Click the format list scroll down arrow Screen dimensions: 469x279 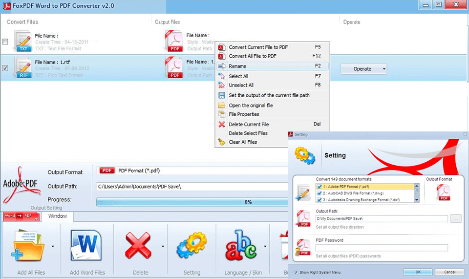click(x=417, y=200)
